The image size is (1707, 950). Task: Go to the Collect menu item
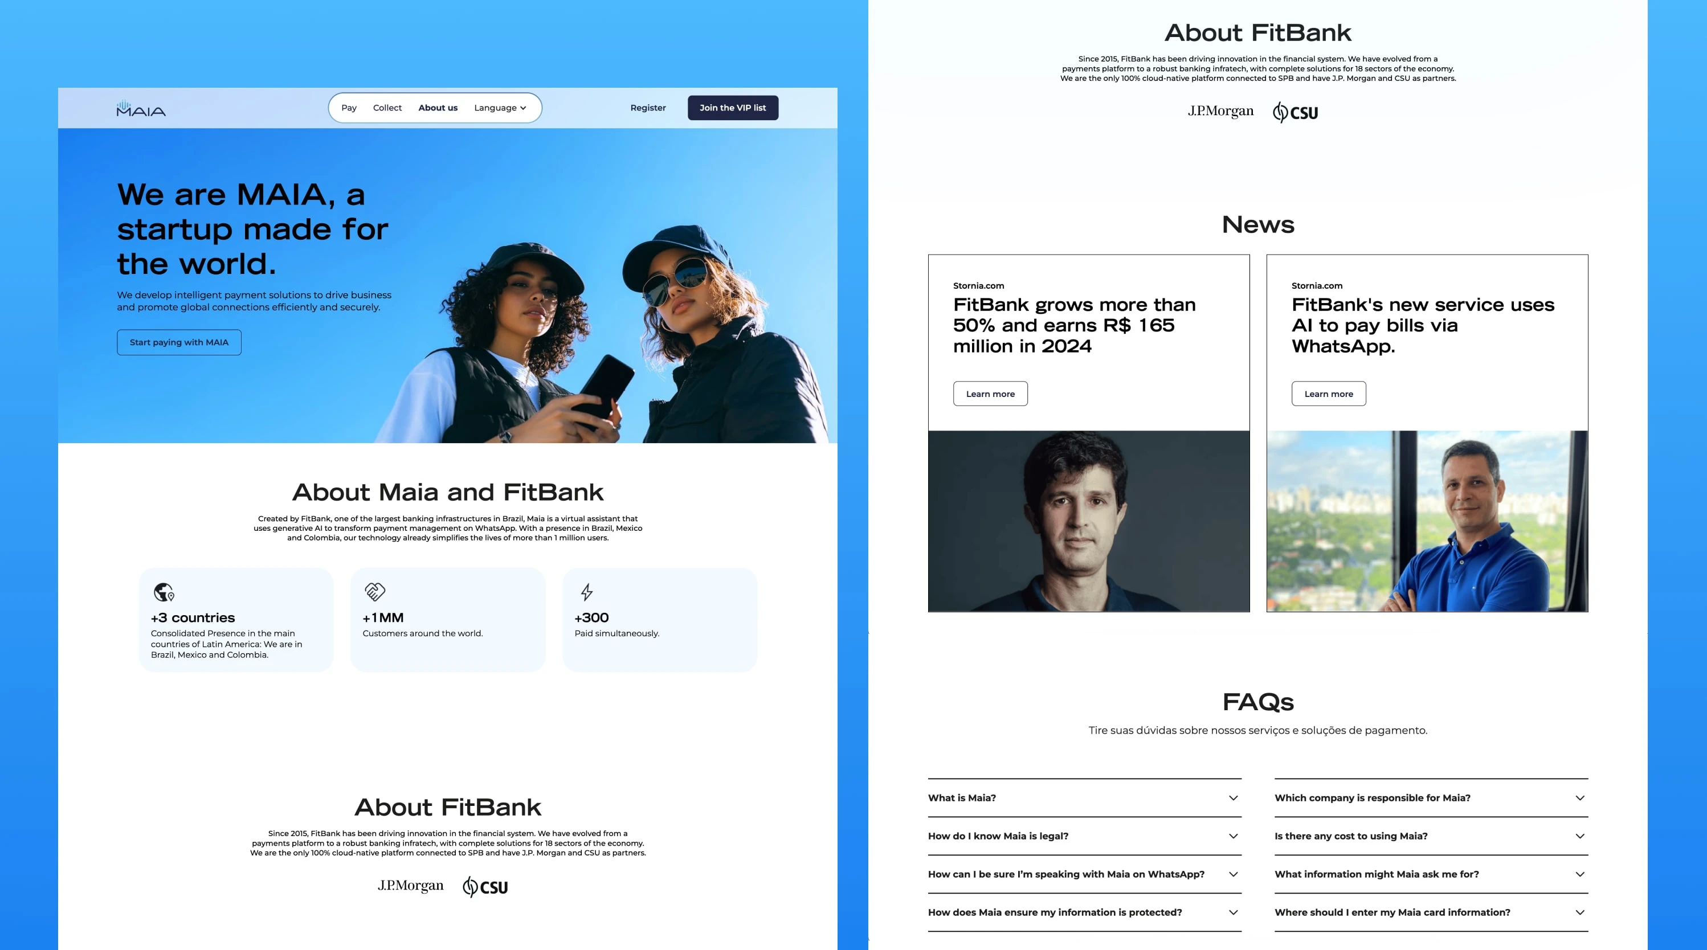coord(387,108)
